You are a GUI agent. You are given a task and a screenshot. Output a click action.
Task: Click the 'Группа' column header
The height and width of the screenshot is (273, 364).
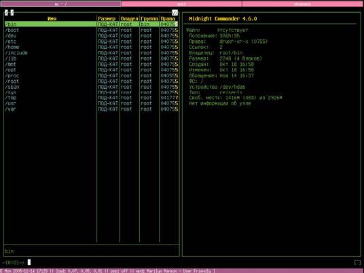coord(149,18)
